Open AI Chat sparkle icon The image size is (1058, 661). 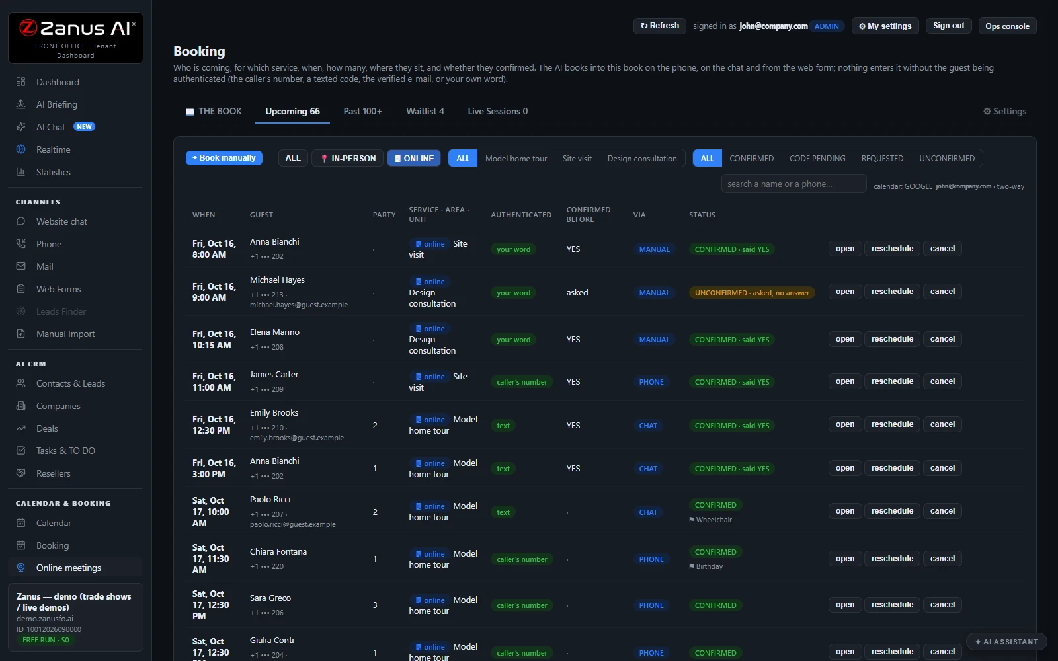[x=20, y=127]
